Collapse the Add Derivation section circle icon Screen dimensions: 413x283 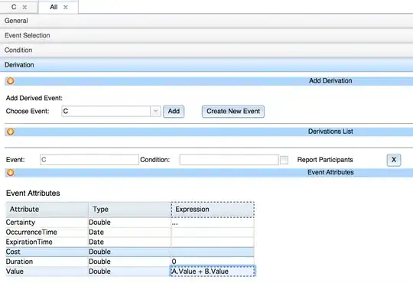[10, 81]
